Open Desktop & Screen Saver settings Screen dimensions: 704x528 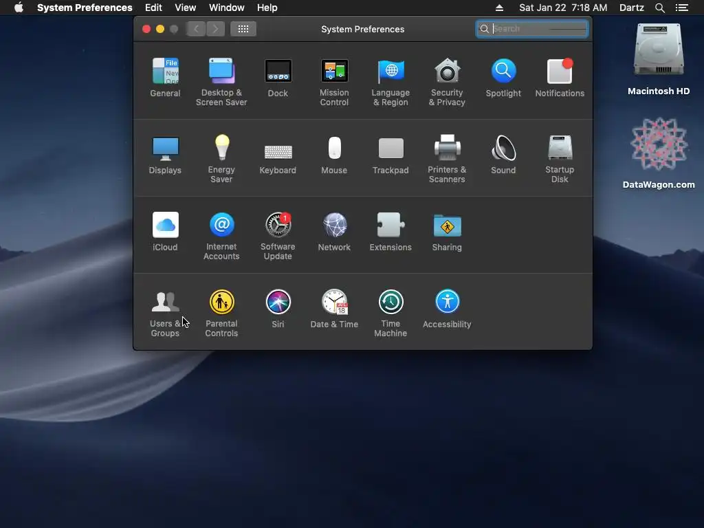221,82
